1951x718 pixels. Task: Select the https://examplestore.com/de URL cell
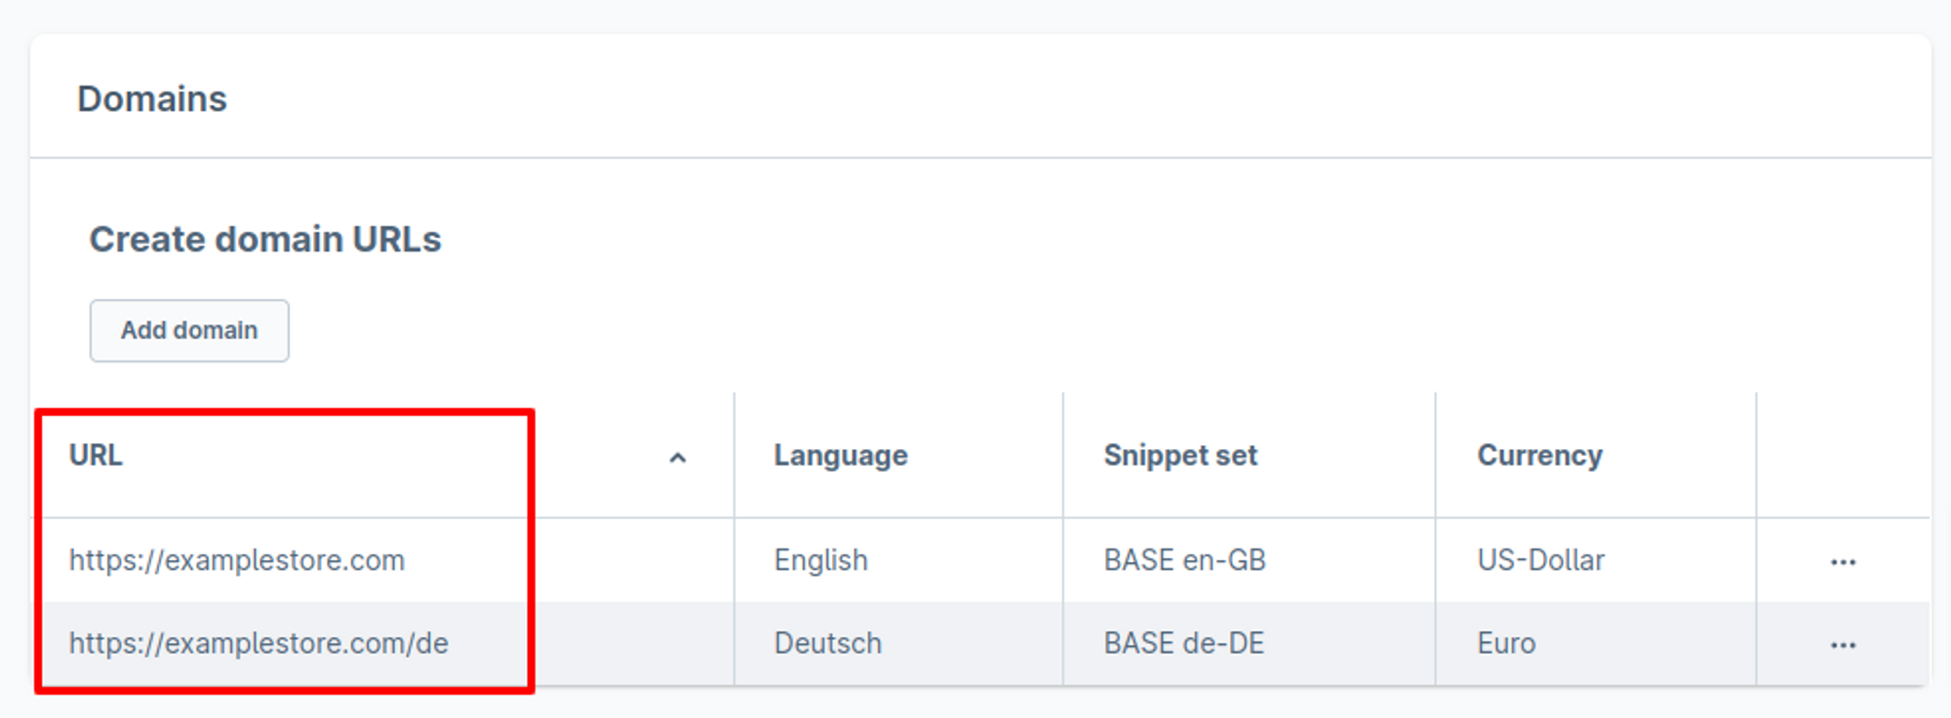[259, 643]
